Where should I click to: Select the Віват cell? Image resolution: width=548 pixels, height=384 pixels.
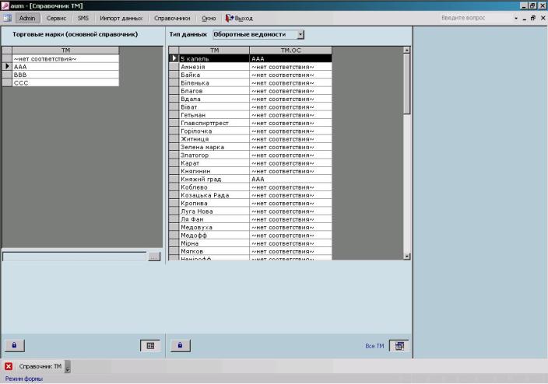(x=214, y=106)
